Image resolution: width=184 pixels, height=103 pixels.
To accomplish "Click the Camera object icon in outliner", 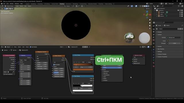I will (x=159, y=12).
